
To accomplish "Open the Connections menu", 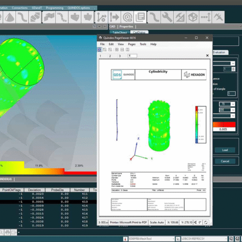I will 19,8.
